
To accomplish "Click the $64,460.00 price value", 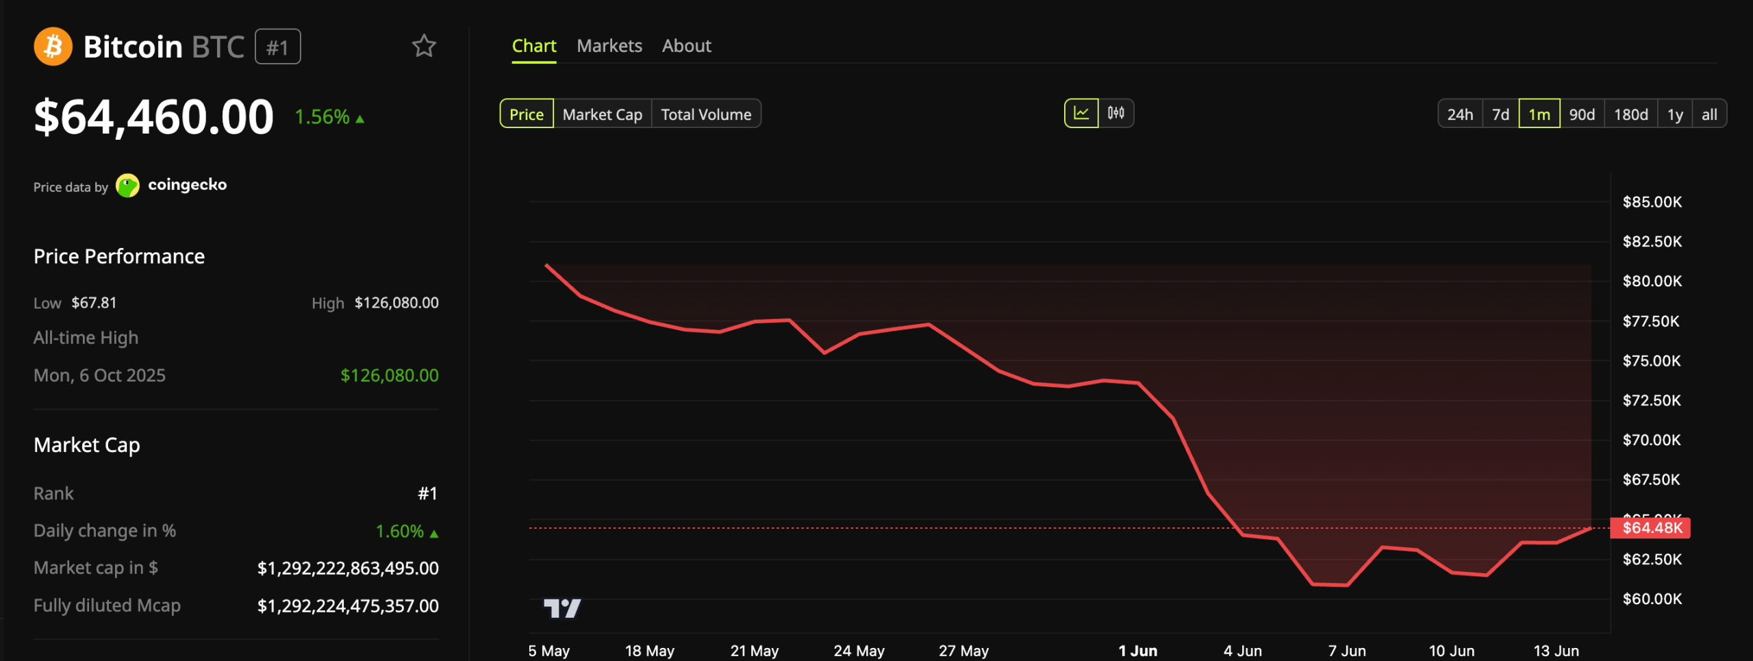I will pyautogui.click(x=153, y=116).
